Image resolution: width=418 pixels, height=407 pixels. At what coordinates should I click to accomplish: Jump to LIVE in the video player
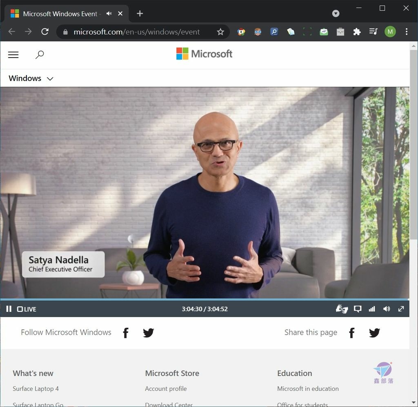pos(27,309)
